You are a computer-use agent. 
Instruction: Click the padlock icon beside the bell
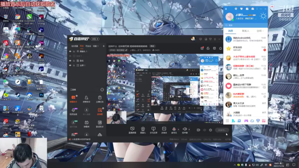point(208,48)
